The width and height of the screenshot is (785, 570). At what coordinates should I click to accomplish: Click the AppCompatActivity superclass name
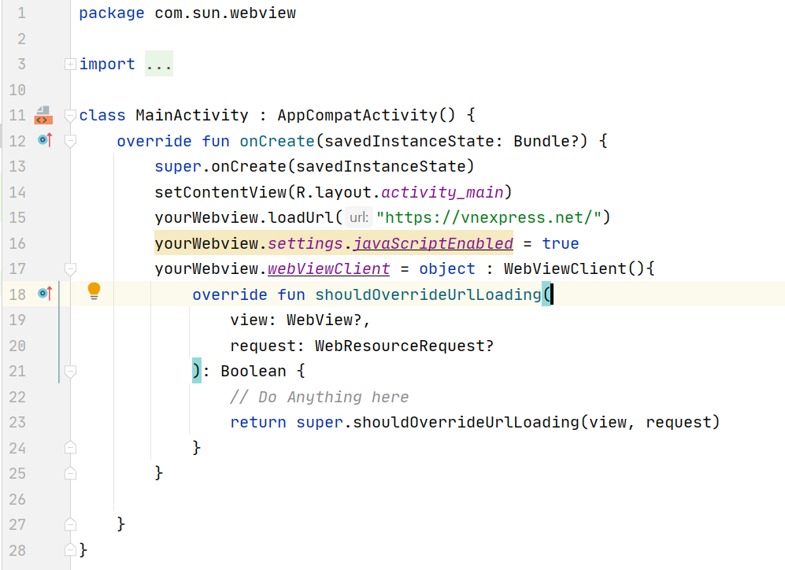pyautogui.click(x=357, y=115)
